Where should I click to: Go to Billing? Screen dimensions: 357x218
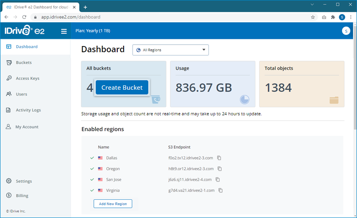point(22,196)
